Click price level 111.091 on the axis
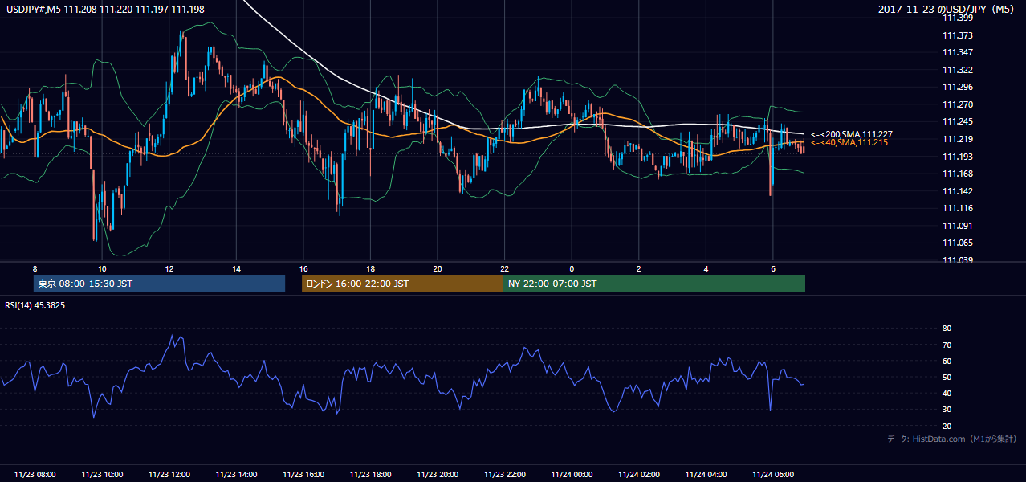Viewport: 1026px width, 482px height. pyautogui.click(x=958, y=226)
